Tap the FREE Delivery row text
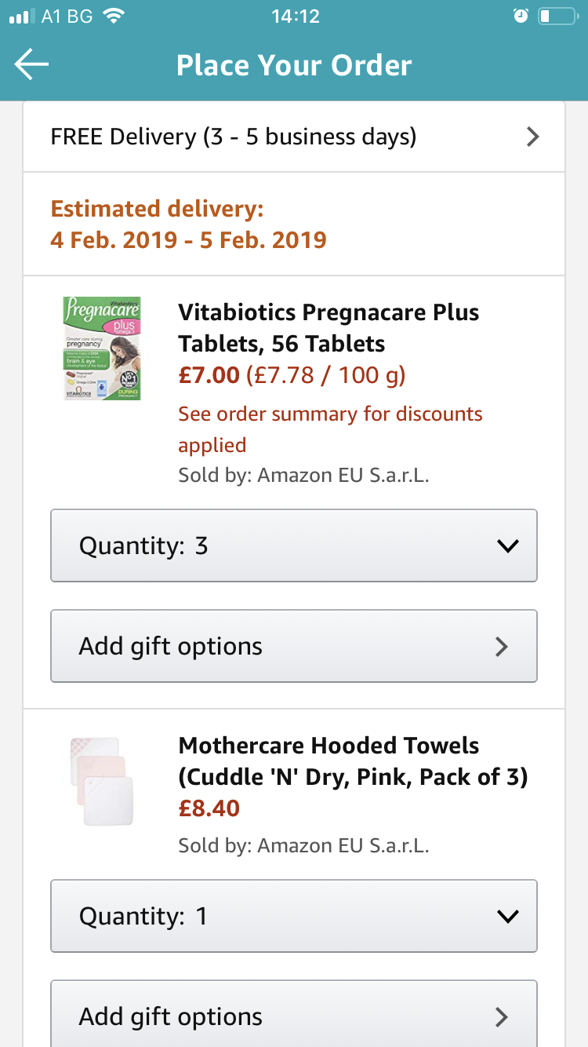Screen dimensions: 588x1047 click(x=234, y=137)
